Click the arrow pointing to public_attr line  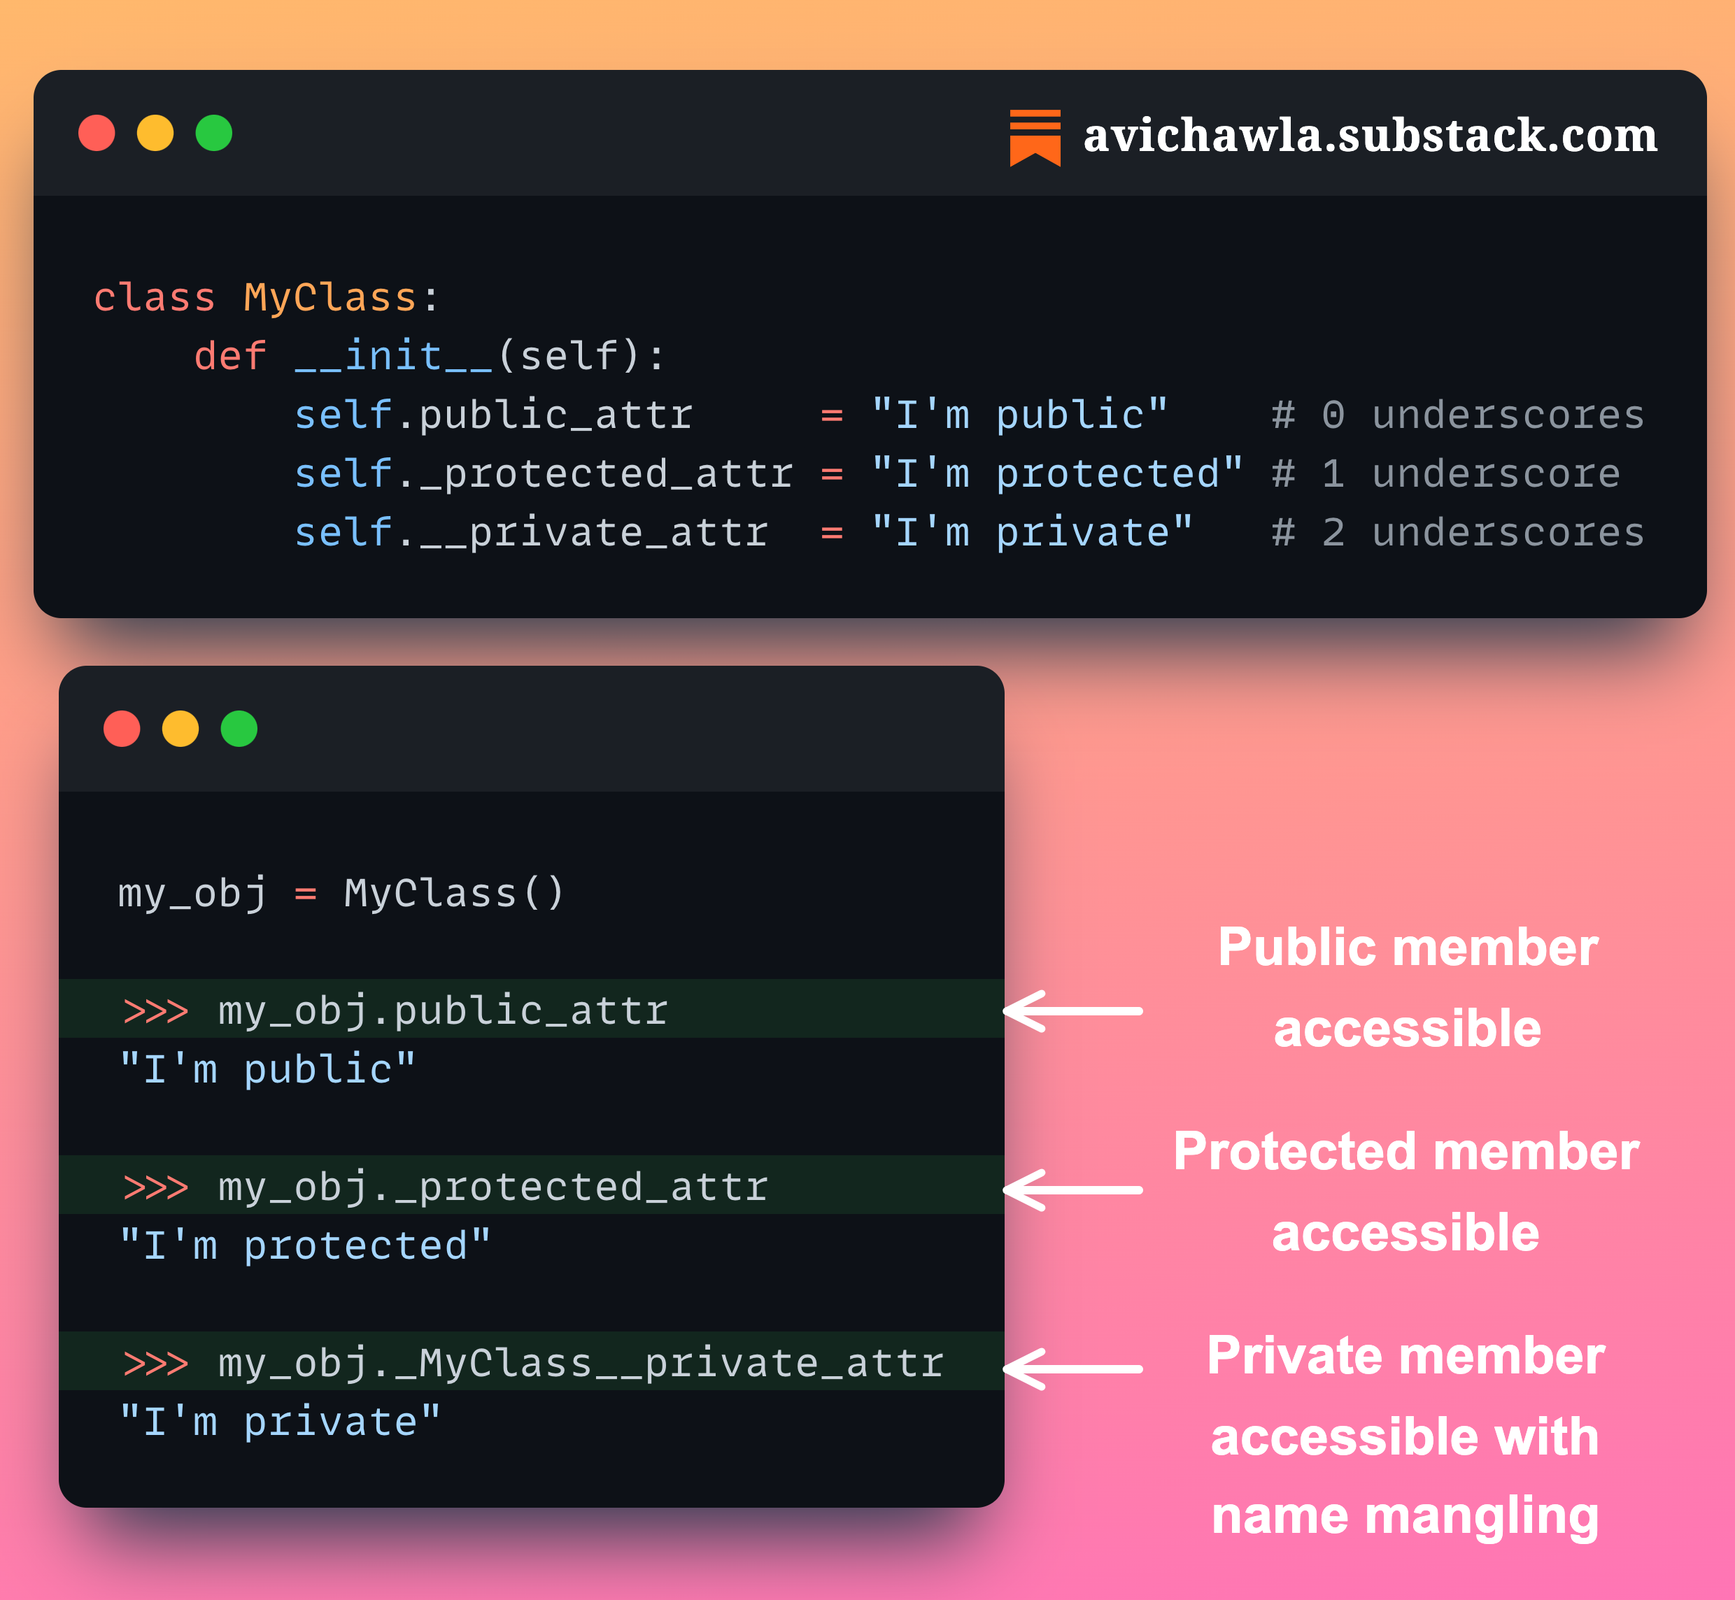coord(1072,1010)
